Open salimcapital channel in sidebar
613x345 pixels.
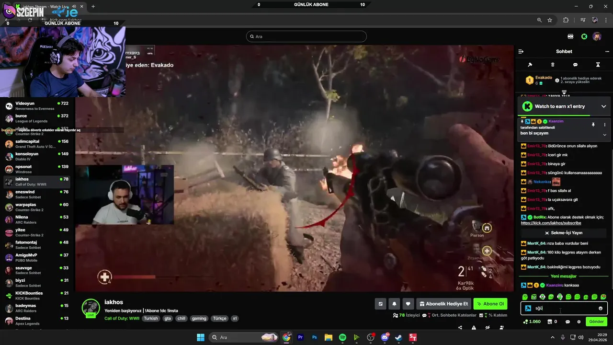coord(36,144)
